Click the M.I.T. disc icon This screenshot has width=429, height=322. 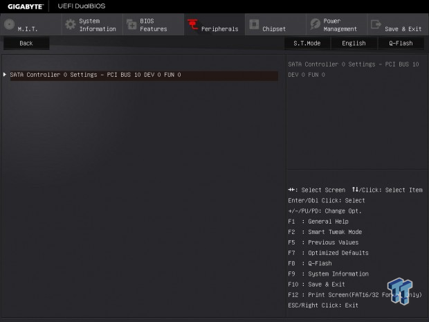9,24
